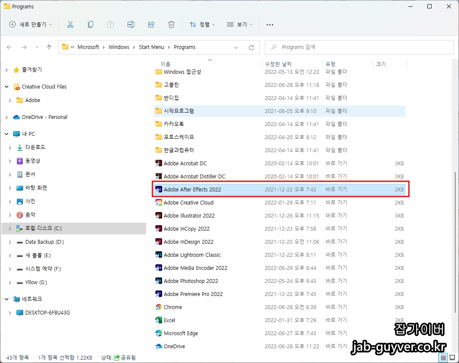Click the Delete trash can icon
This screenshot has height=363, width=459.
[x=171, y=24]
